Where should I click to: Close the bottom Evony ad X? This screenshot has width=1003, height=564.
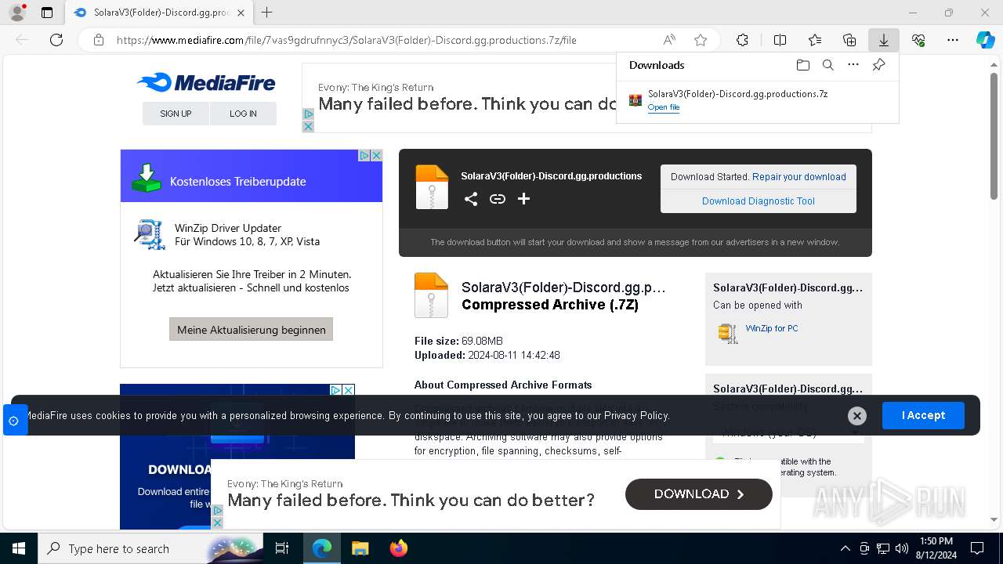pos(217,522)
